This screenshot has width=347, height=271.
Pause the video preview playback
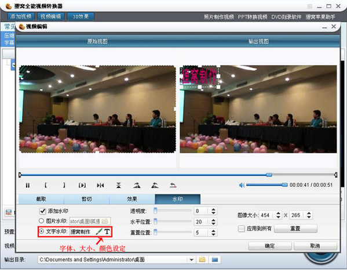(28, 185)
